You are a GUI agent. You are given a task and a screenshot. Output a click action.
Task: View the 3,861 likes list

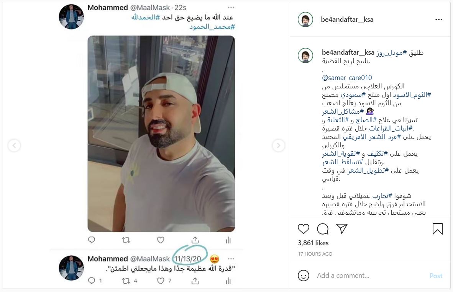[x=313, y=243]
